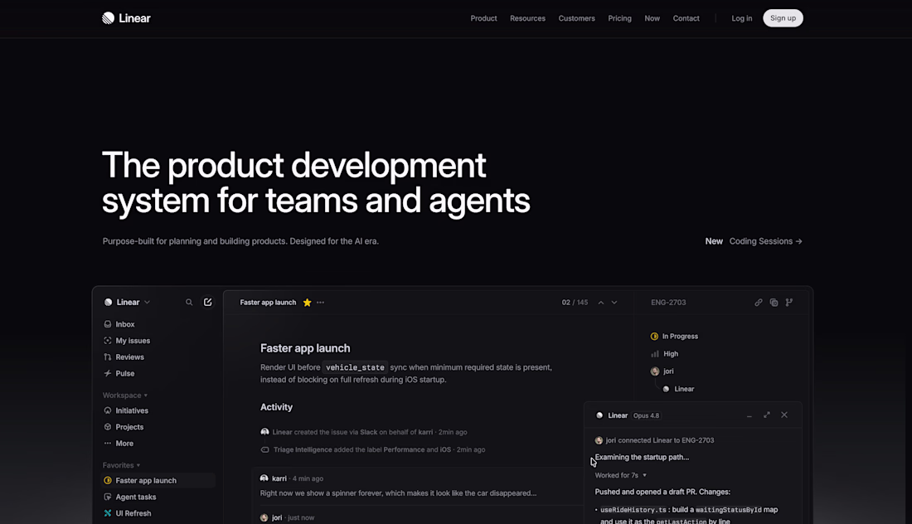
Task: Select Faster app launch favorite
Action: click(x=157, y=480)
